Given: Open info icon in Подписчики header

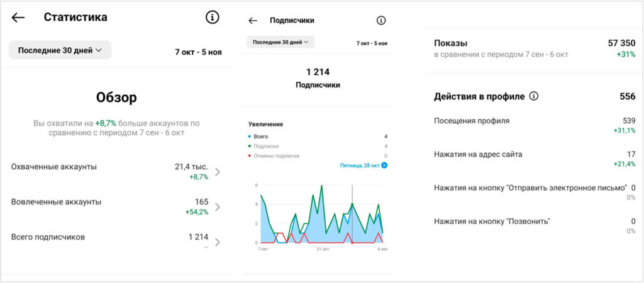Looking at the screenshot, I should [x=381, y=21].
